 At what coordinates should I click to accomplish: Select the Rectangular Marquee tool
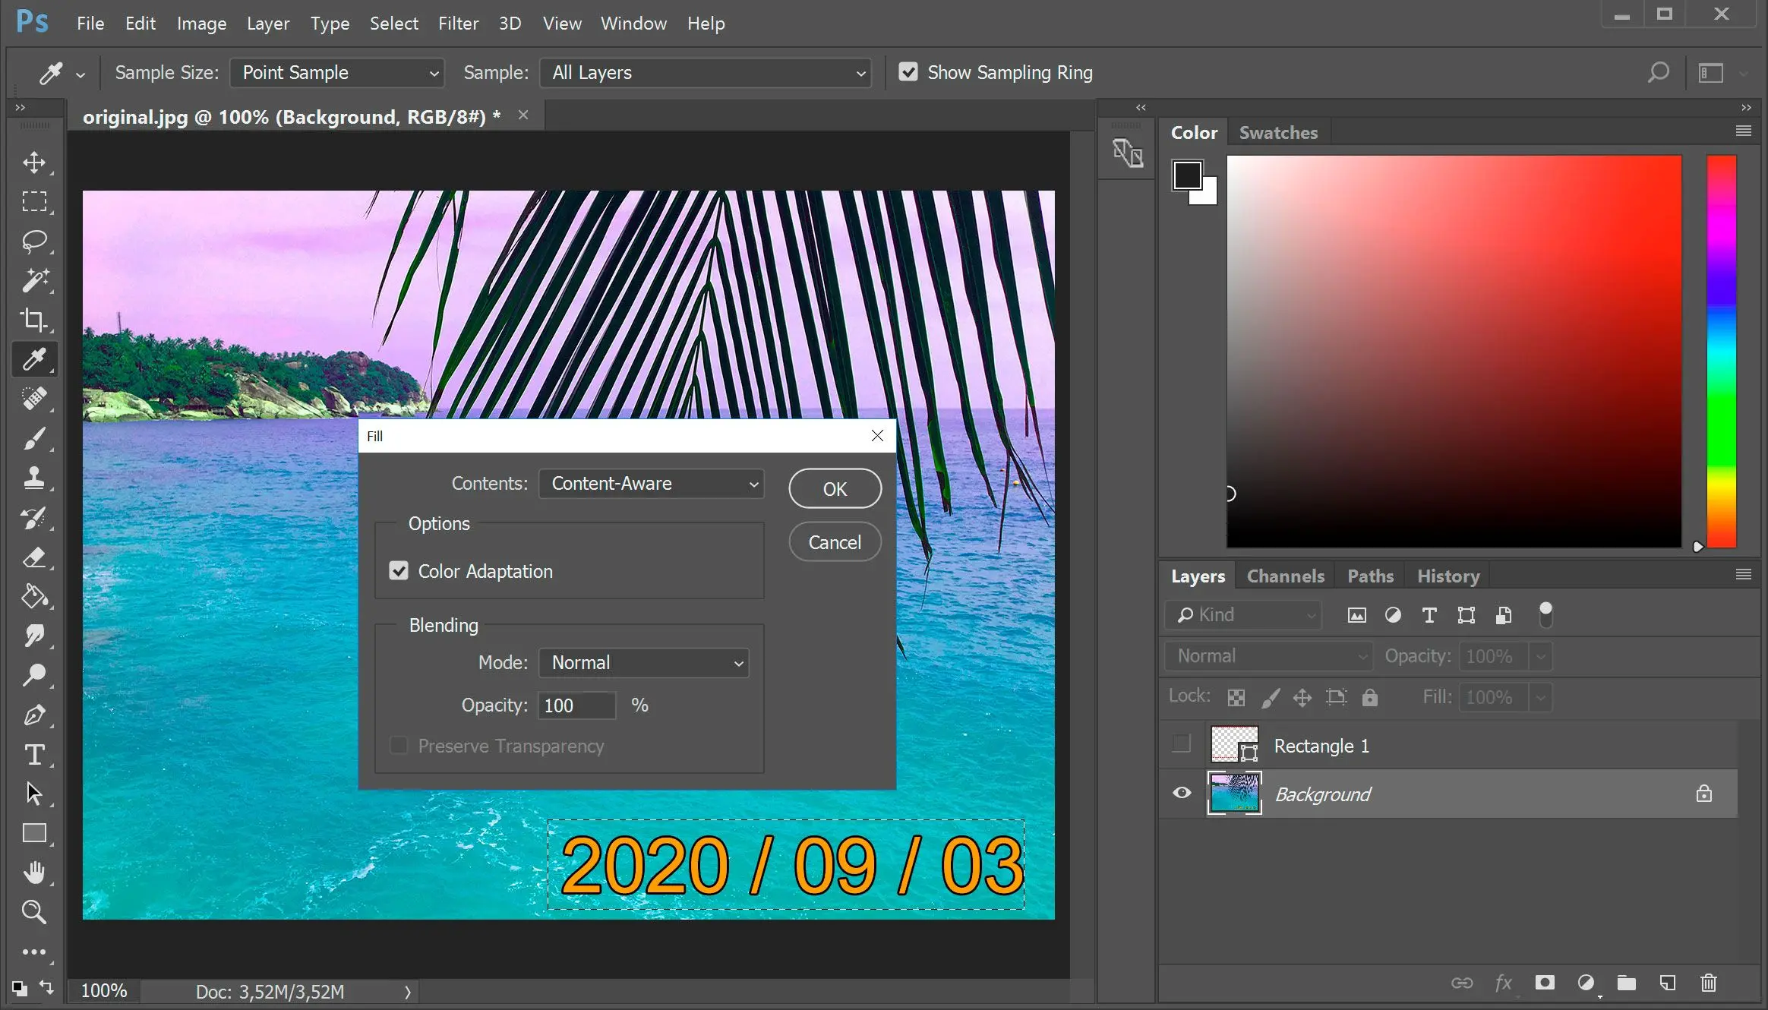(34, 200)
